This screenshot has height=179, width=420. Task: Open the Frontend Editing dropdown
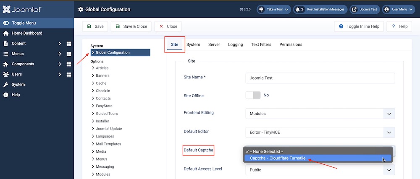(320, 114)
